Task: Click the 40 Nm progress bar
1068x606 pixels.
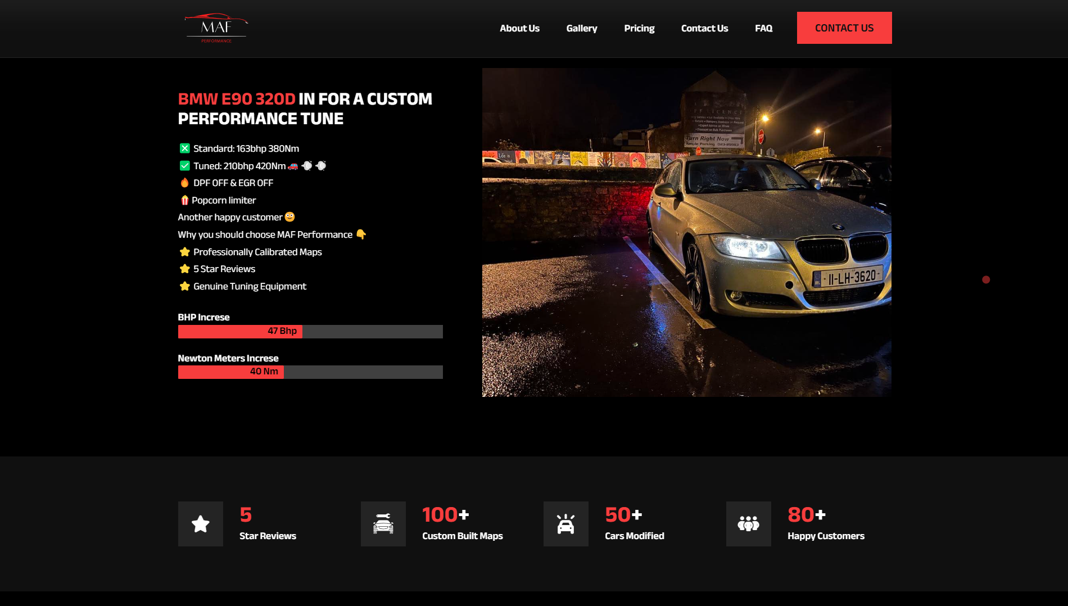Action: pyautogui.click(x=310, y=372)
